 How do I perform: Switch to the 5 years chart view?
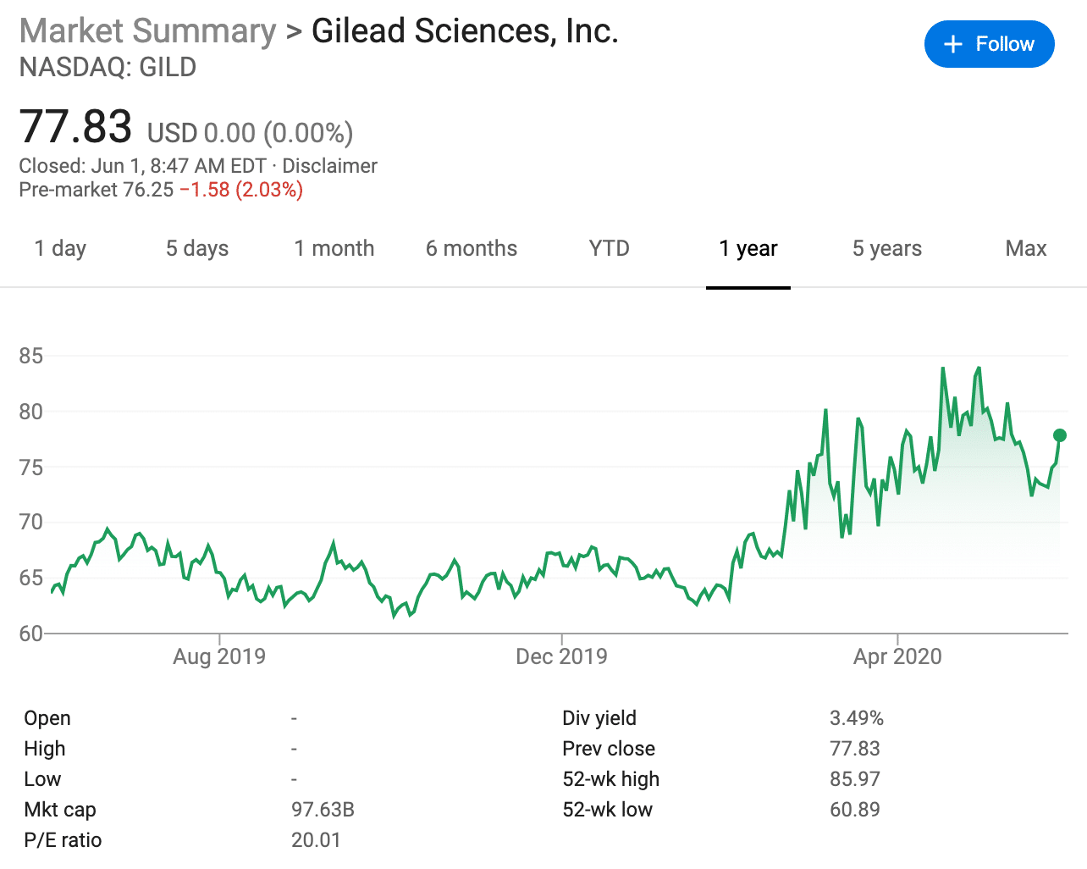(x=886, y=248)
